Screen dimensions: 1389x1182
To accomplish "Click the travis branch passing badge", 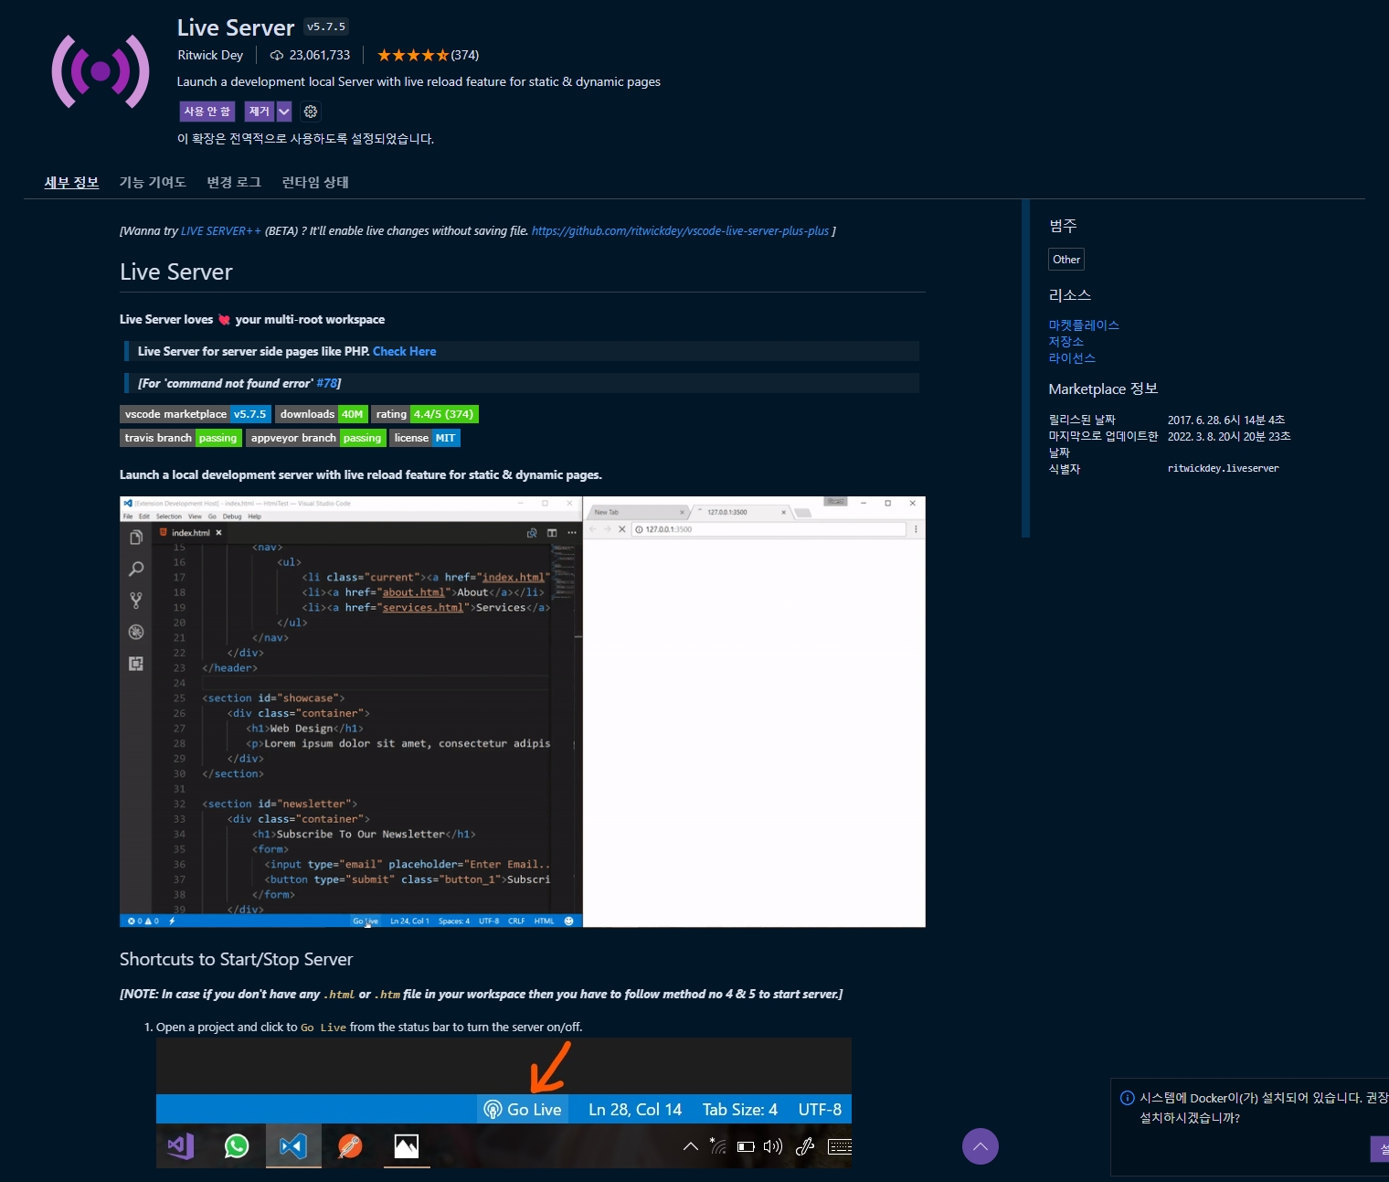I will click(x=182, y=438).
